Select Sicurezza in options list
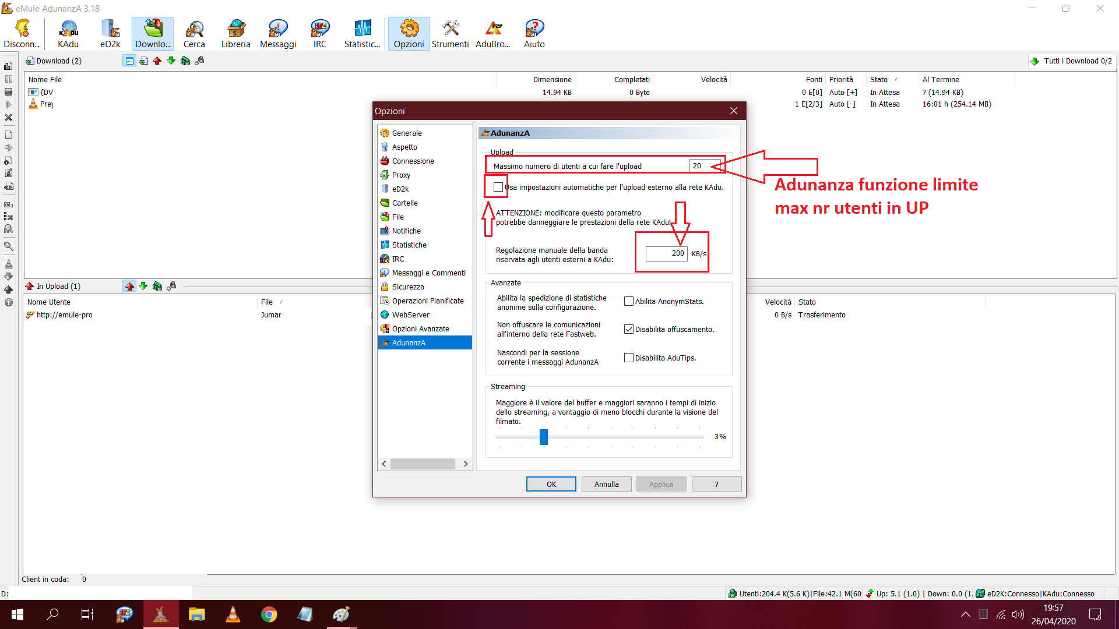The width and height of the screenshot is (1119, 629). coord(408,287)
